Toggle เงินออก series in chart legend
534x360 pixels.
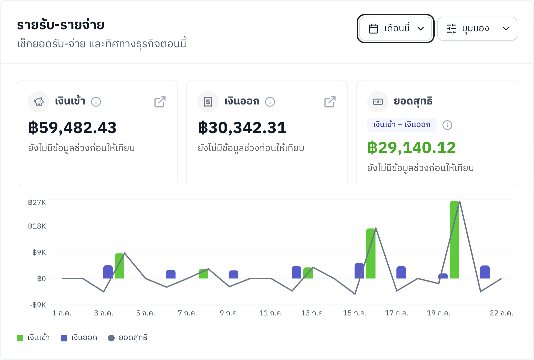tap(79, 338)
